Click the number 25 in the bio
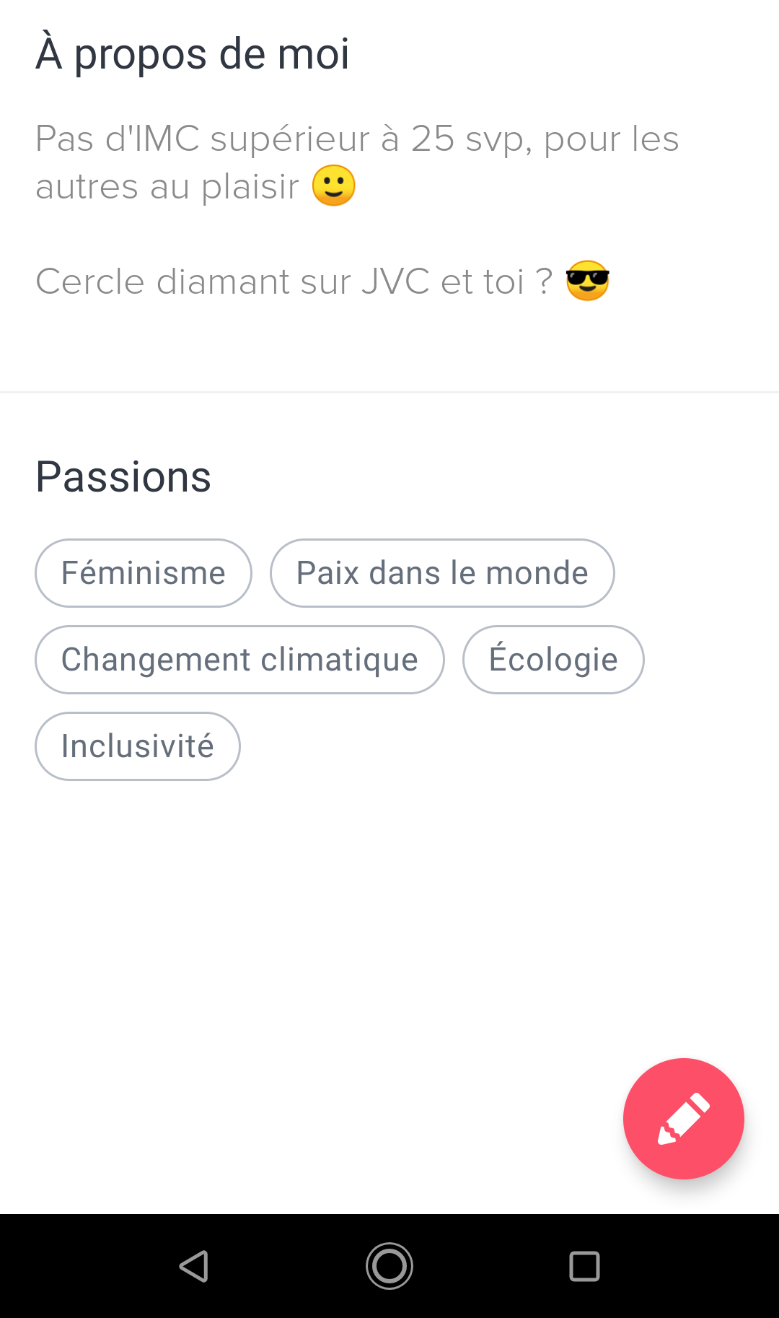Image resolution: width=779 pixels, height=1318 pixels. coord(433,139)
